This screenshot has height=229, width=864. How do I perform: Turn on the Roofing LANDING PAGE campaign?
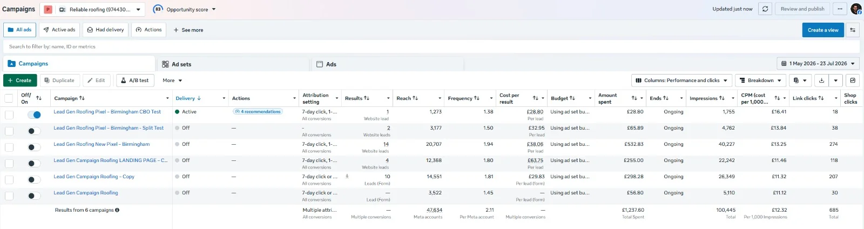pos(34,163)
